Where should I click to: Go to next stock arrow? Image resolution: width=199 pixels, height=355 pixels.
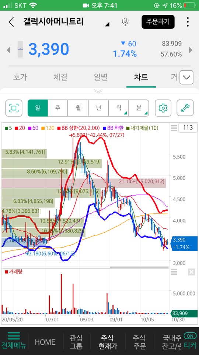coord(191,50)
